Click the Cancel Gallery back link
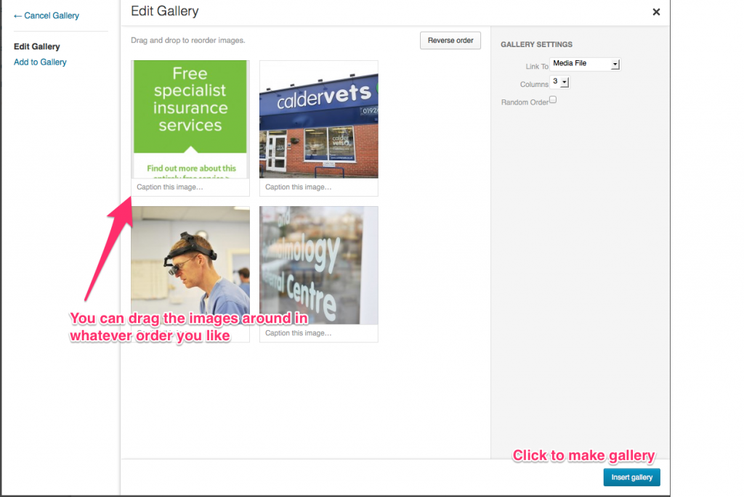744x497 pixels. coord(46,15)
